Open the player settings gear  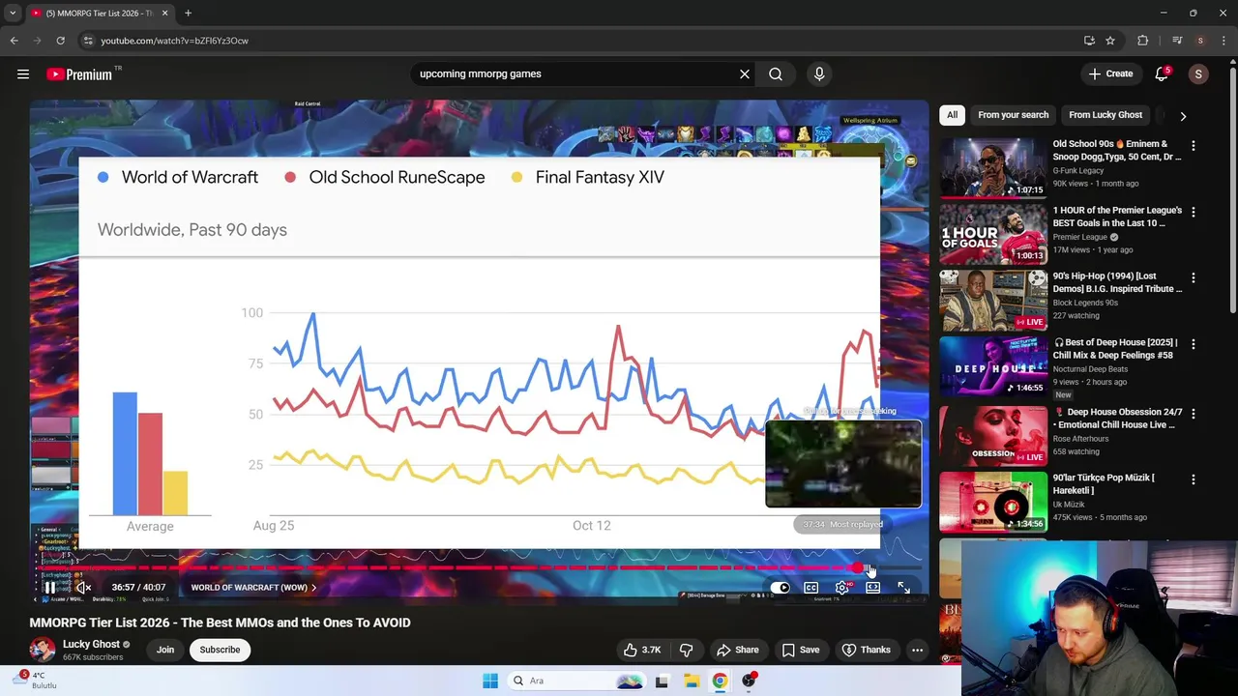coord(842,587)
